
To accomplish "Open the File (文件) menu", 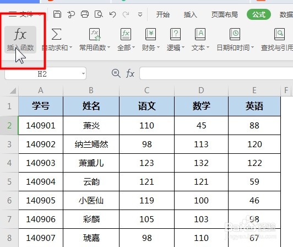I will pyautogui.click(x=25, y=14).
